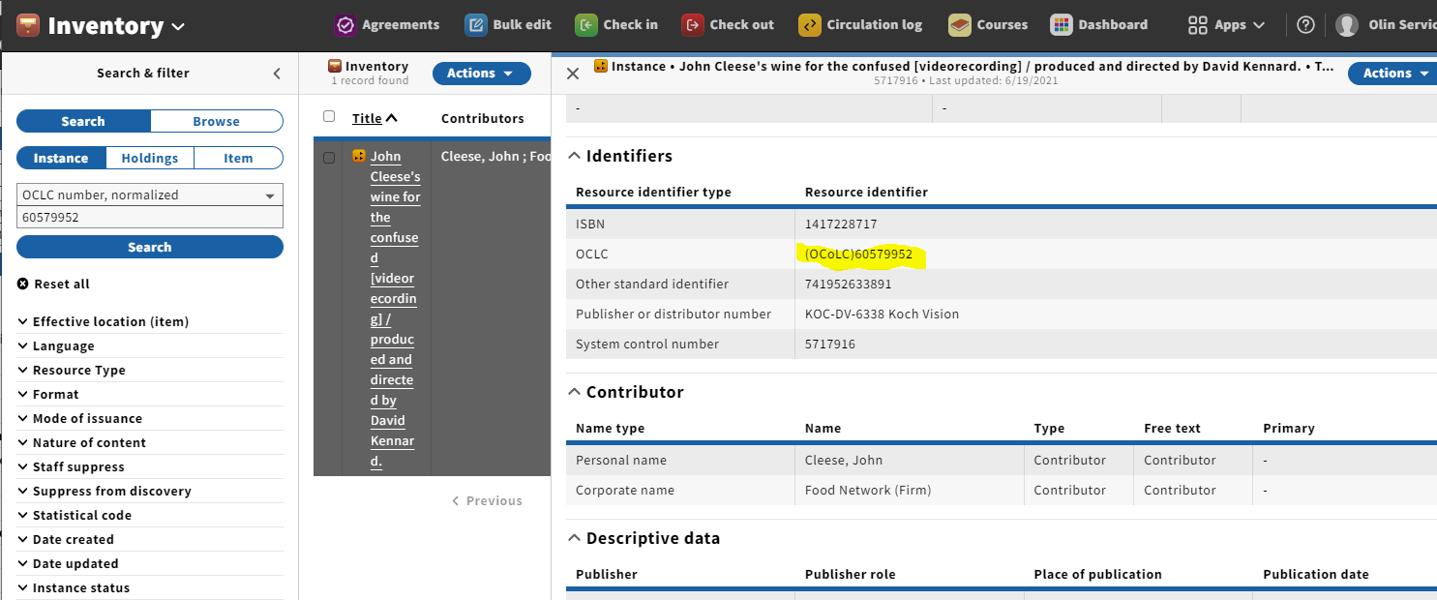This screenshot has width=1437, height=600.
Task: Open the John Cleese's wine title link
Action: point(395,309)
